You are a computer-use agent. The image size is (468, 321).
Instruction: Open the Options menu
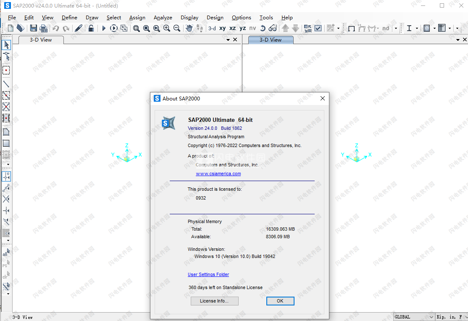click(242, 18)
